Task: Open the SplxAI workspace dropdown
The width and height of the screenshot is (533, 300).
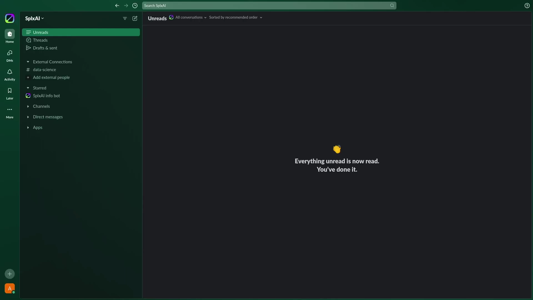Action: (x=34, y=18)
